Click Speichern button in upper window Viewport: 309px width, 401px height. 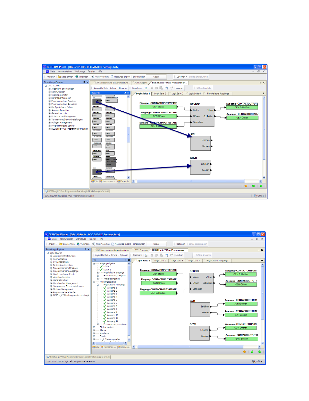coord(137,88)
